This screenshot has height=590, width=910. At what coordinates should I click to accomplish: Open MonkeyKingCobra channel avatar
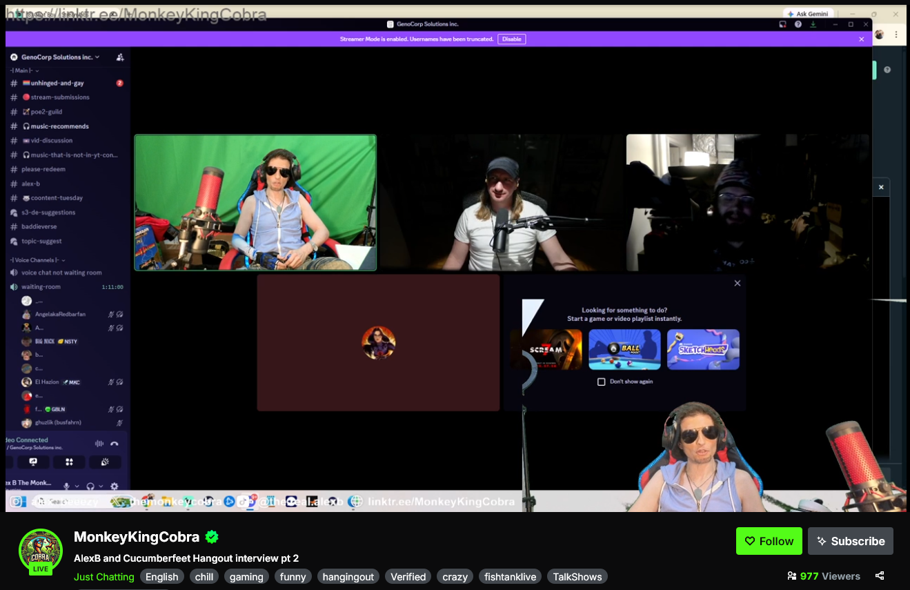click(40, 551)
